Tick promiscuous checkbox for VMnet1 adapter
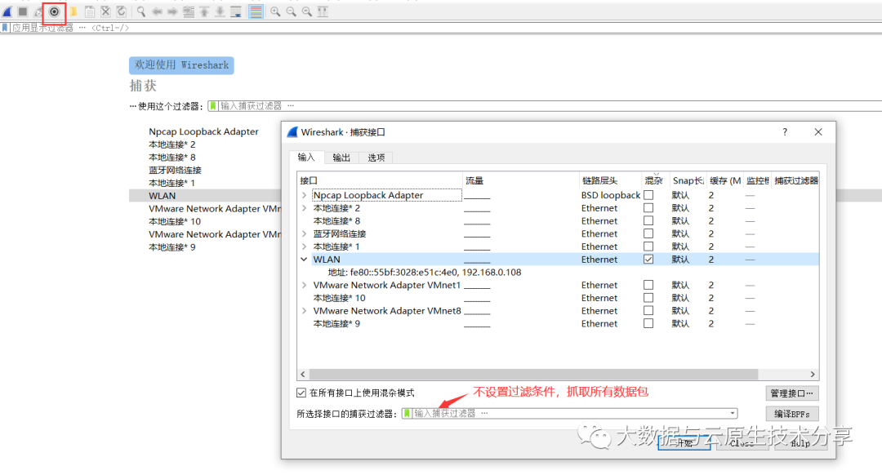 click(648, 285)
